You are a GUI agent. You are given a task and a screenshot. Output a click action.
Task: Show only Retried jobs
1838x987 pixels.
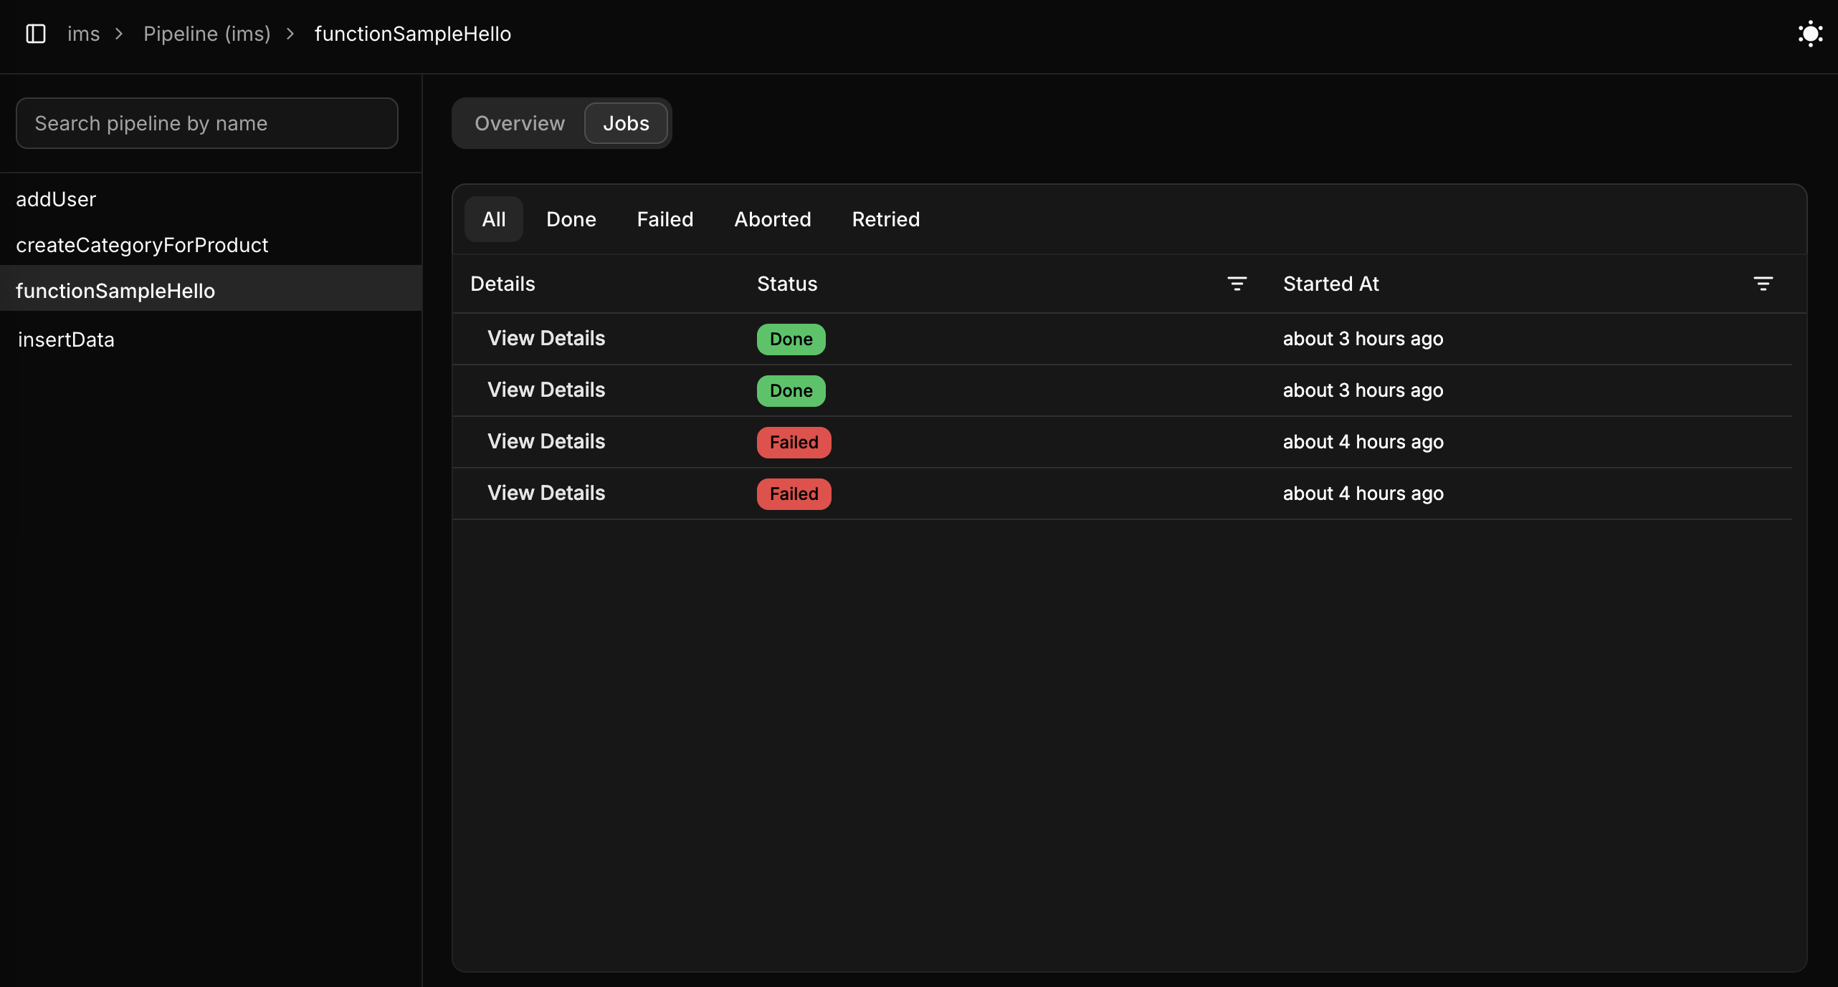885,219
